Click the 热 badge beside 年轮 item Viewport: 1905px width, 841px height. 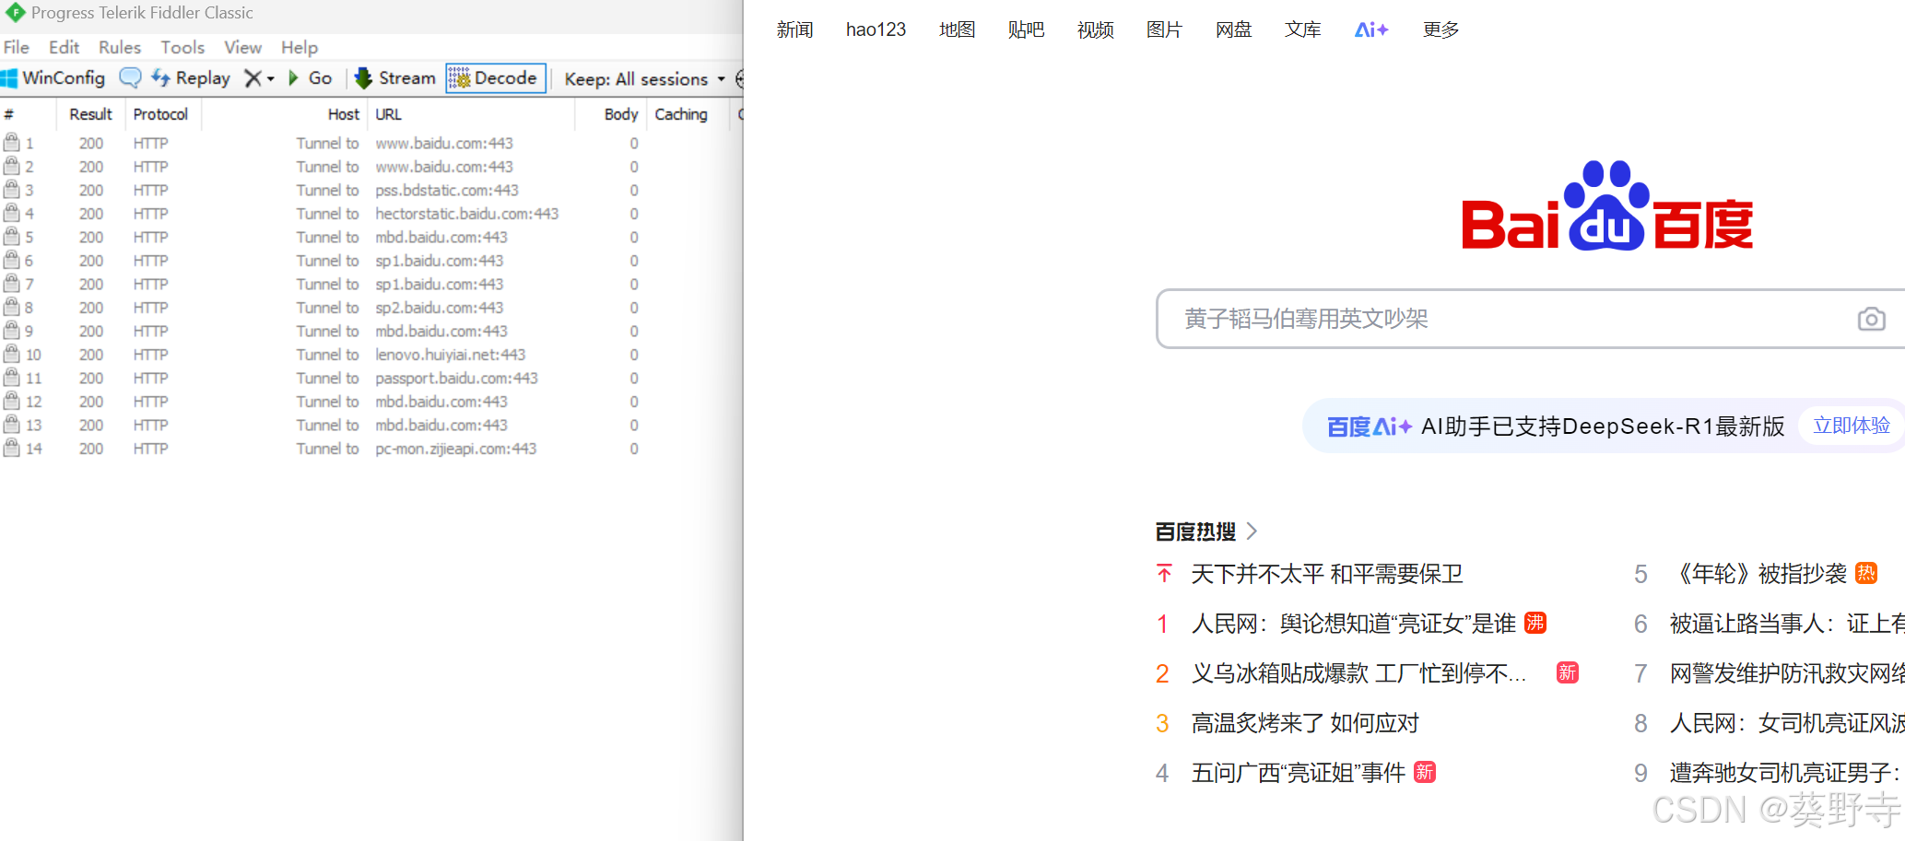click(x=1865, y=574)
